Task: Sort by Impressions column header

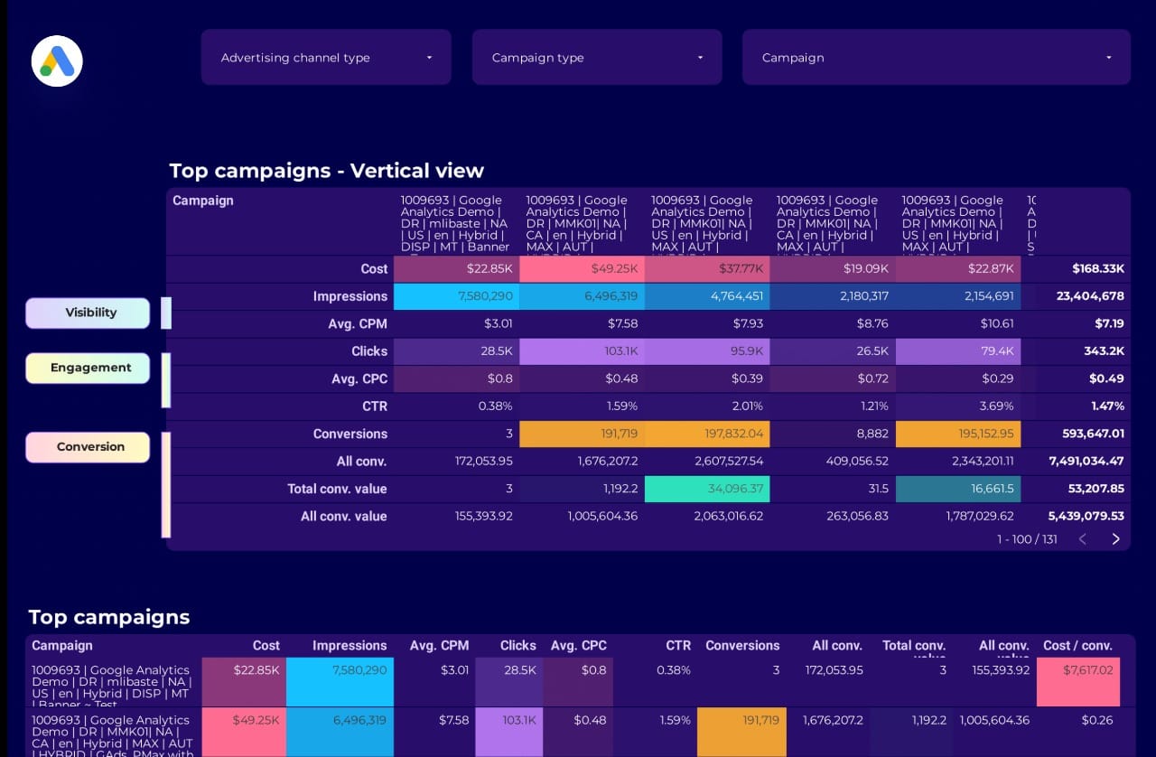Action: pyautogui.click(x=349, y=646)
